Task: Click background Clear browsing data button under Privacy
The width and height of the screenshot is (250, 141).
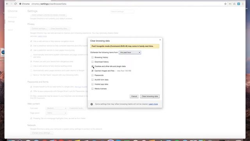Action: click(x=59, y=29)
